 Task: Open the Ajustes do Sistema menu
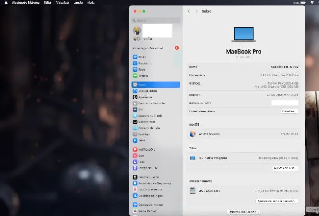(26, 3)
